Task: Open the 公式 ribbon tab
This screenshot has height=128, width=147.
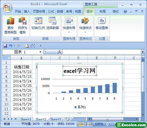Action: pyautogui.click(x=51, y=12)
